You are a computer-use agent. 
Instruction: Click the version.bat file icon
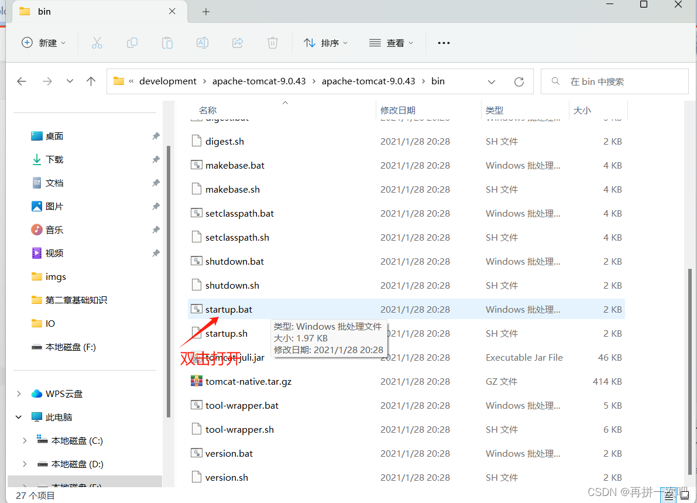197,453
